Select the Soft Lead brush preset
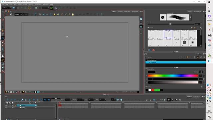 [152, 34]
